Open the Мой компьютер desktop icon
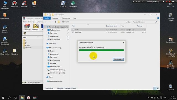Image resolution: width=177 pixels, height=100 pixels. (5, 5)
